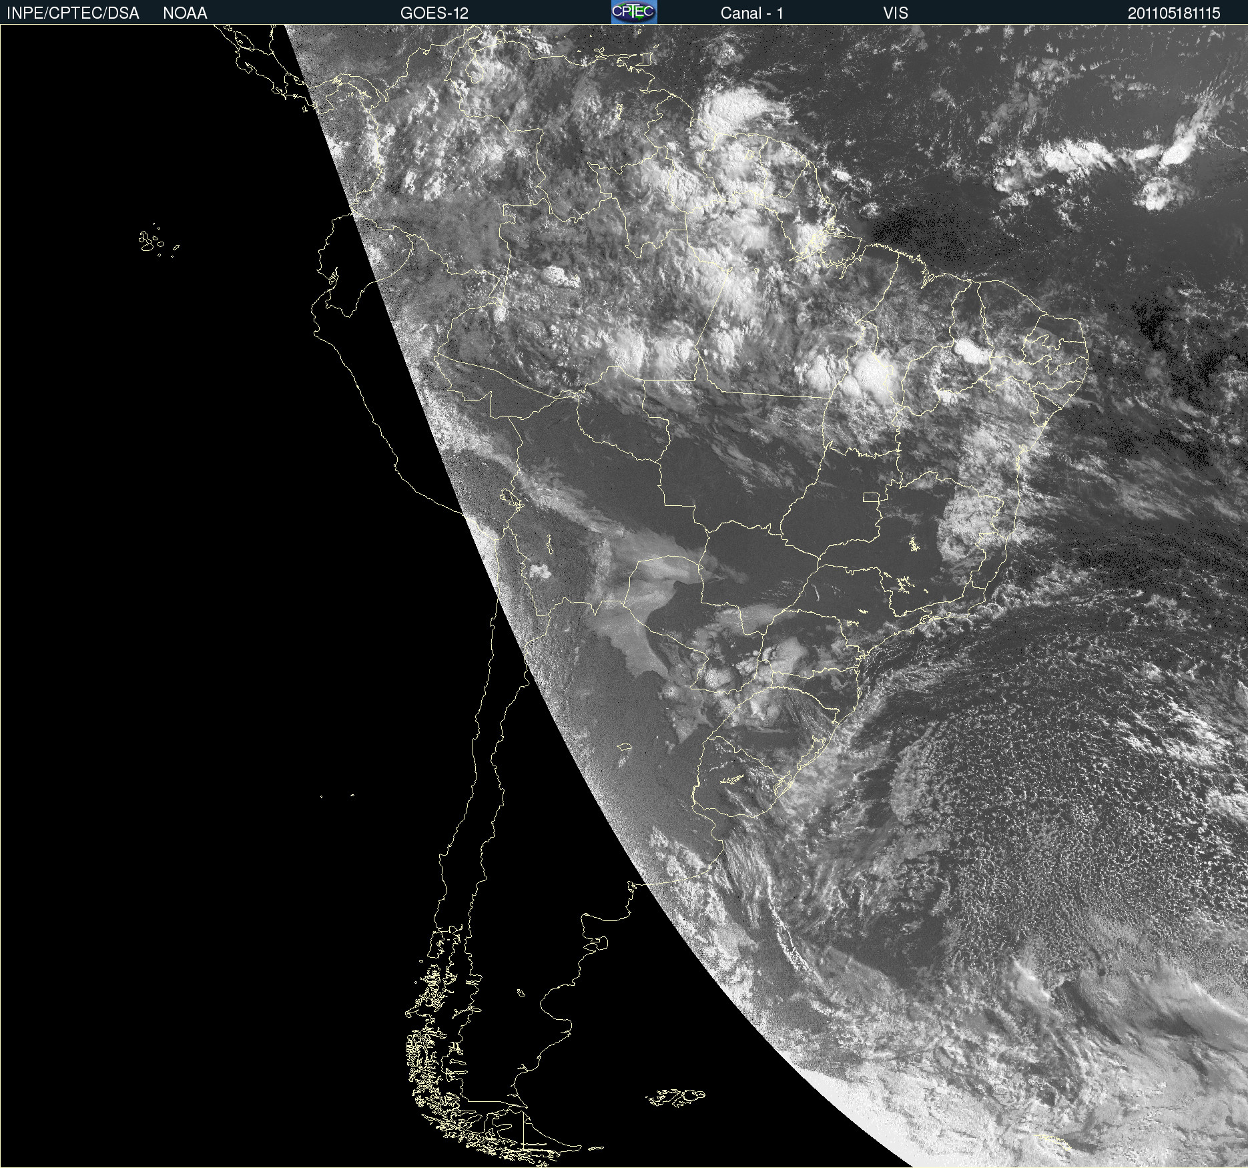The width and height of the screenshot is (1248, 1168).
Task: Select the 201105181115 timestamp
Action: [1174, 13]
